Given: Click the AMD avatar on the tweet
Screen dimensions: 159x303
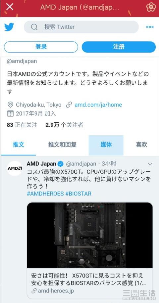Looking at the screenshot, I should [x=15, y=168].
